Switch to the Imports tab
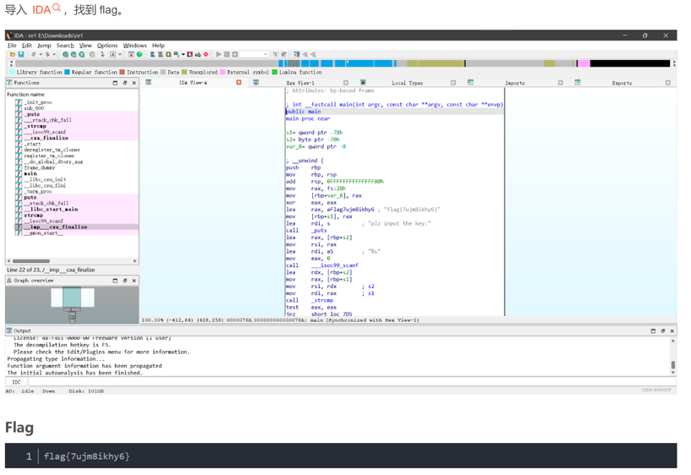 pyautogui.click(x=514, y=83)
